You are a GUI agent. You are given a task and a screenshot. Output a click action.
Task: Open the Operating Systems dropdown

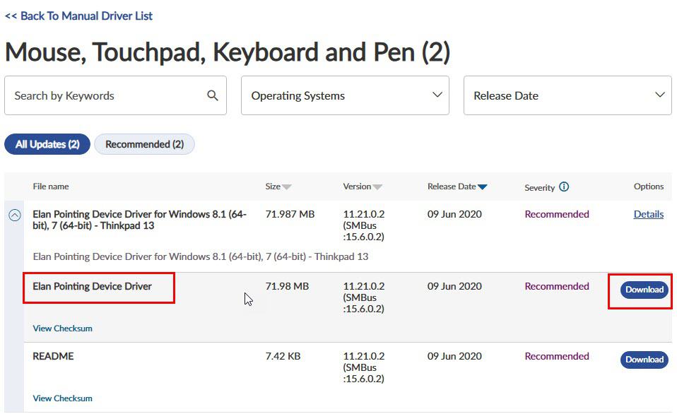[x=345, y=95]
